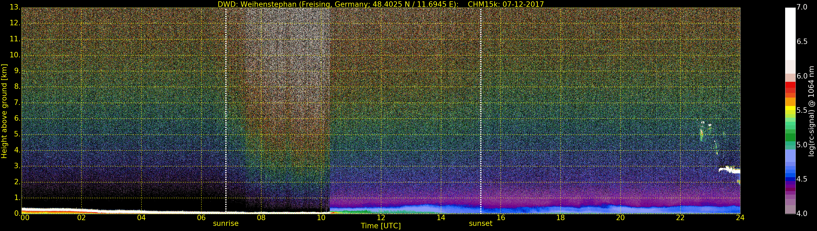This screenshot has width=817, height=231.
Task: Click the white cloud layer near 23:30 UTC
Action: 730,170
